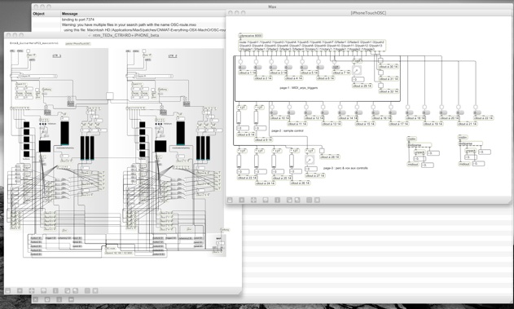Toggle presentation mode icon in iPhoneTouchOSC toolbar
This screenshot has height=309, width=514.
[266, 200]
